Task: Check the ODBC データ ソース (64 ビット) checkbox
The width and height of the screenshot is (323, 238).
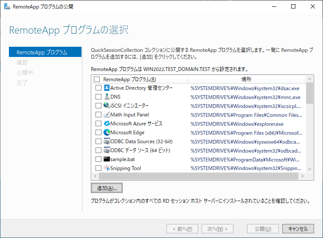Action: click(98, 150)
